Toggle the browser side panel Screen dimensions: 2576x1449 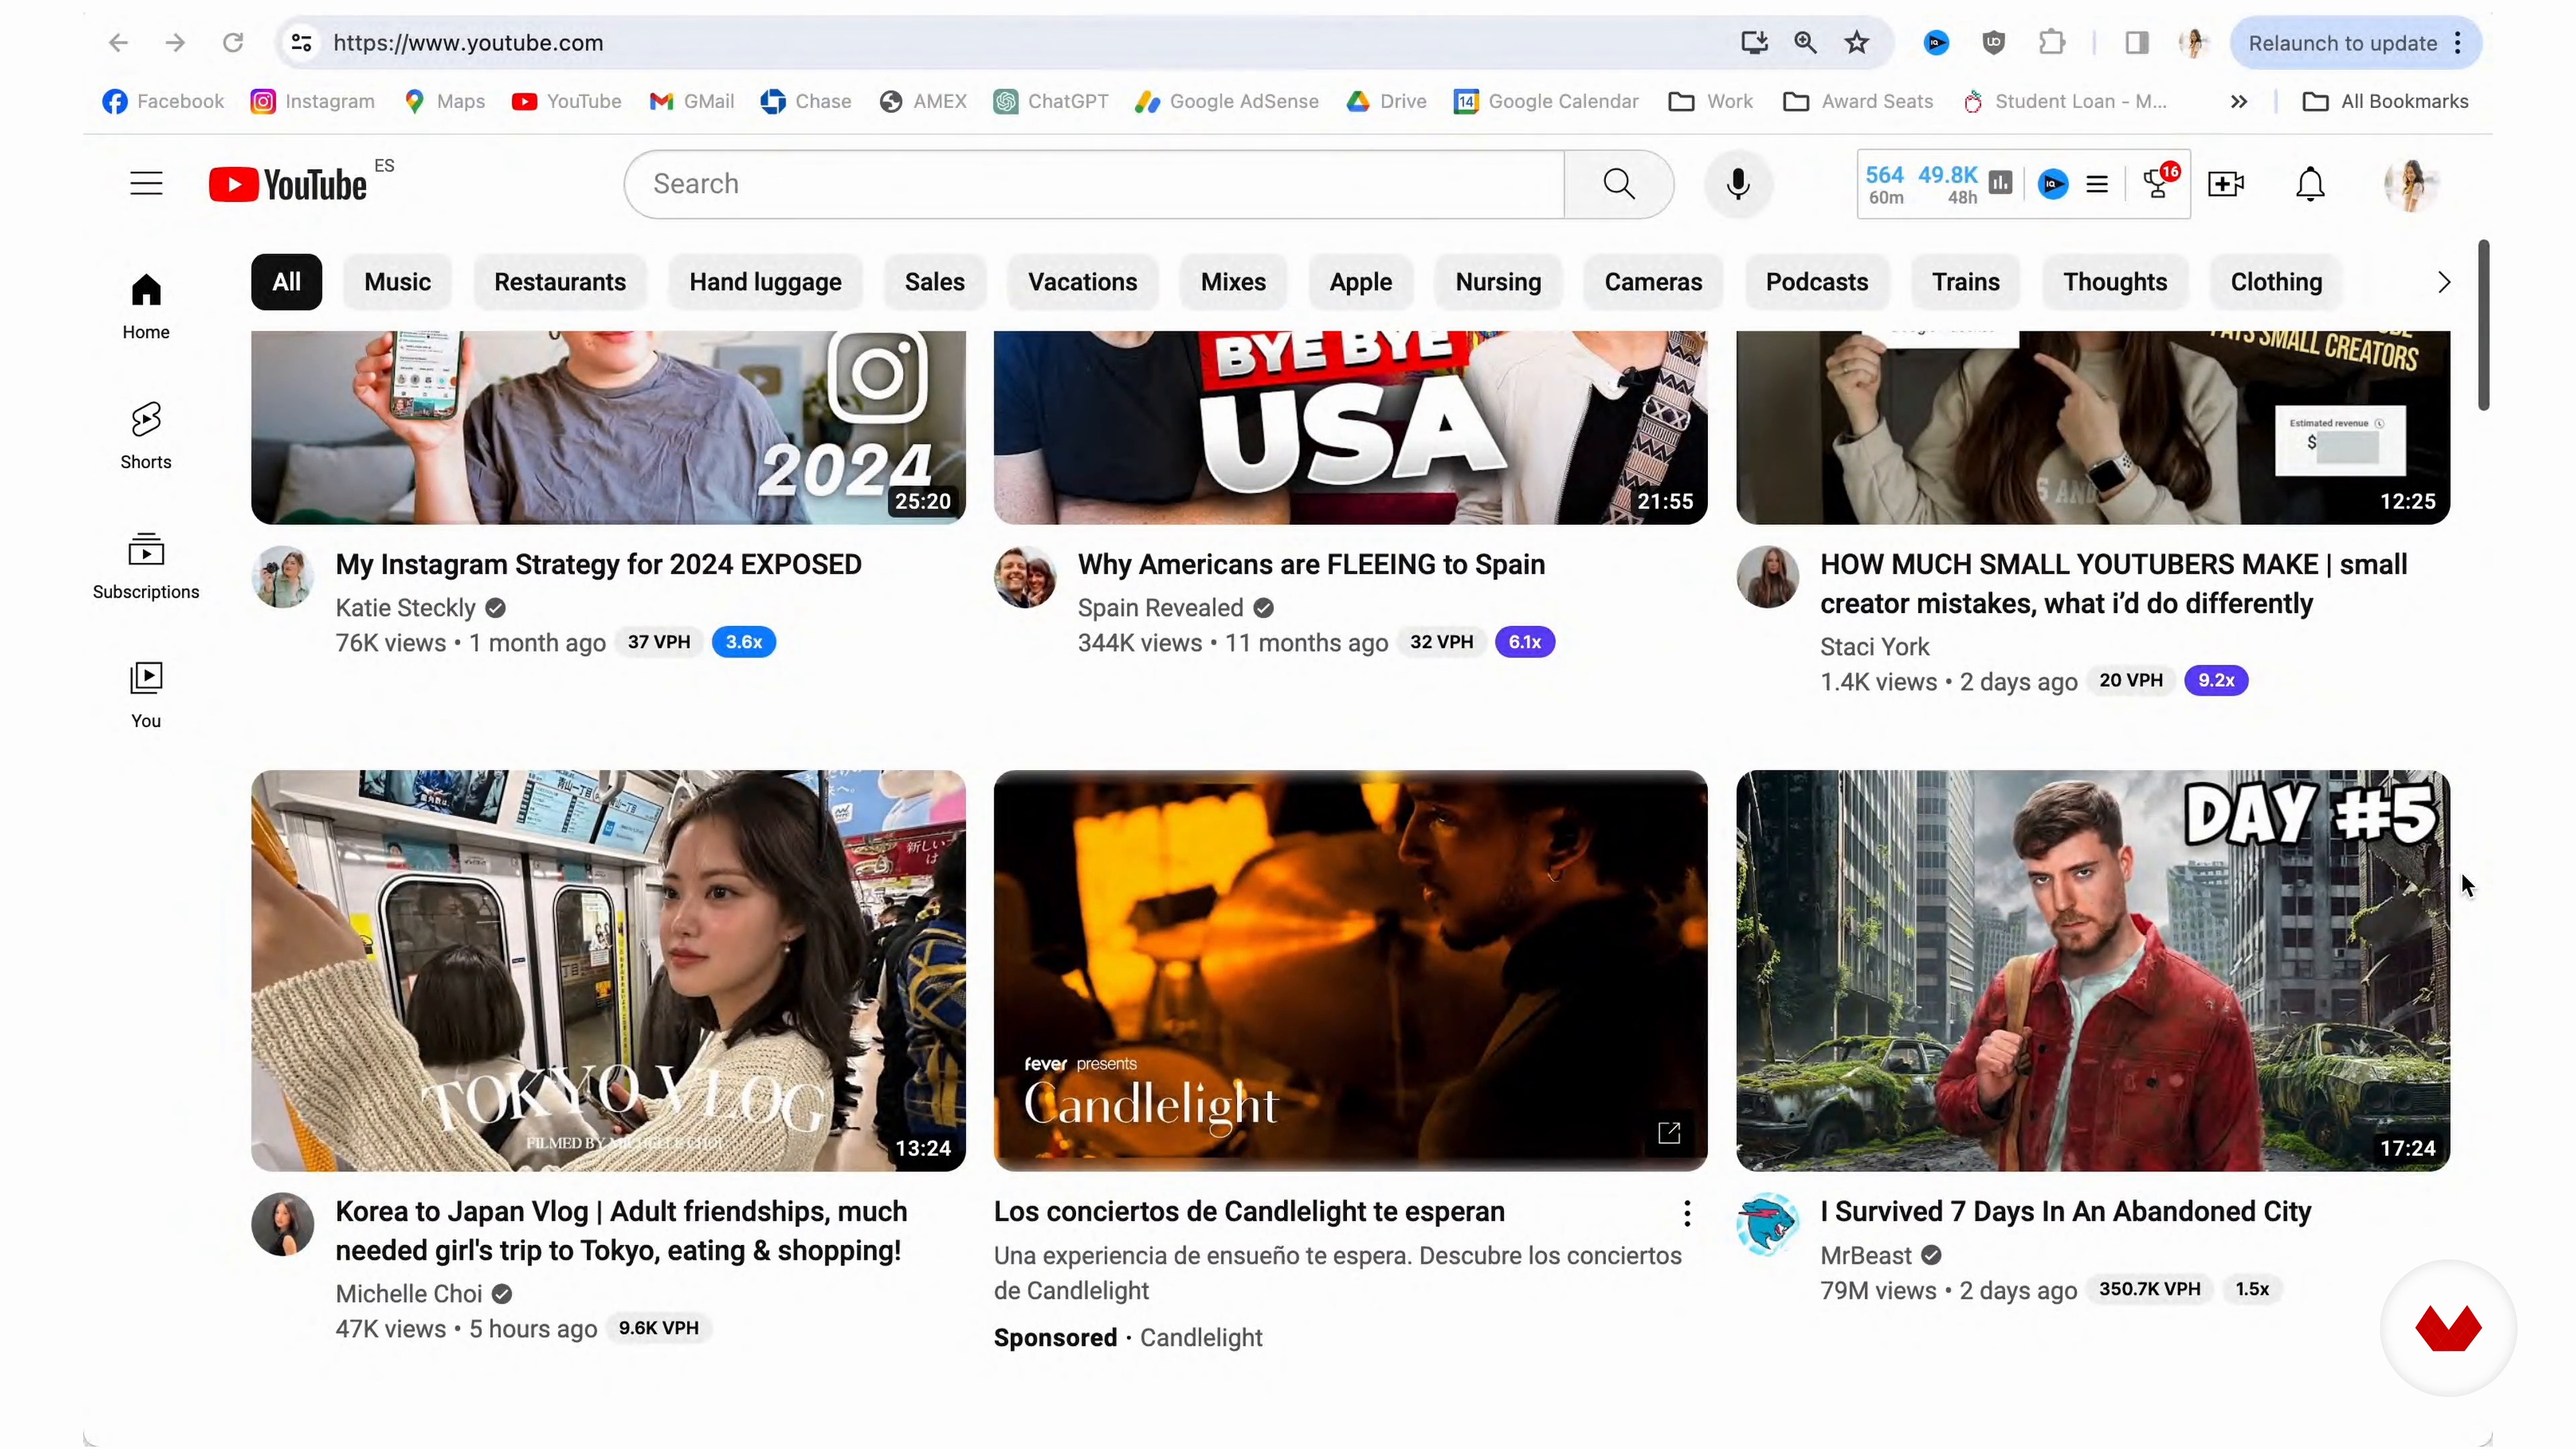coord(2137,42)
